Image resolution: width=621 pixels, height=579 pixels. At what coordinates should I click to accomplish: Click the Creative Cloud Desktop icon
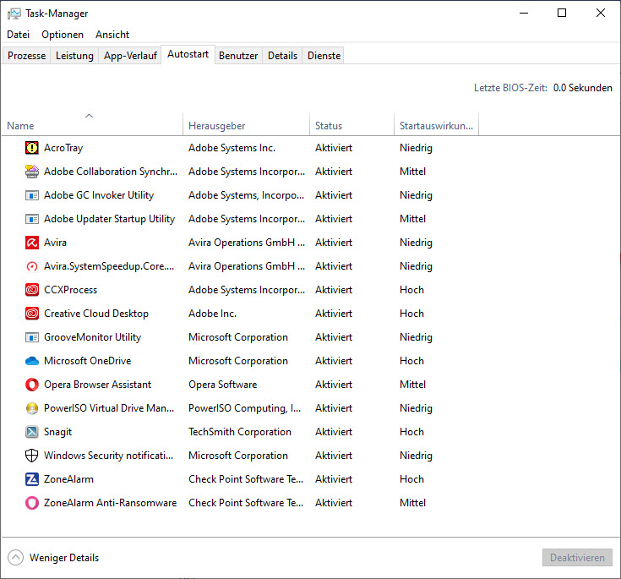(32, 314)
